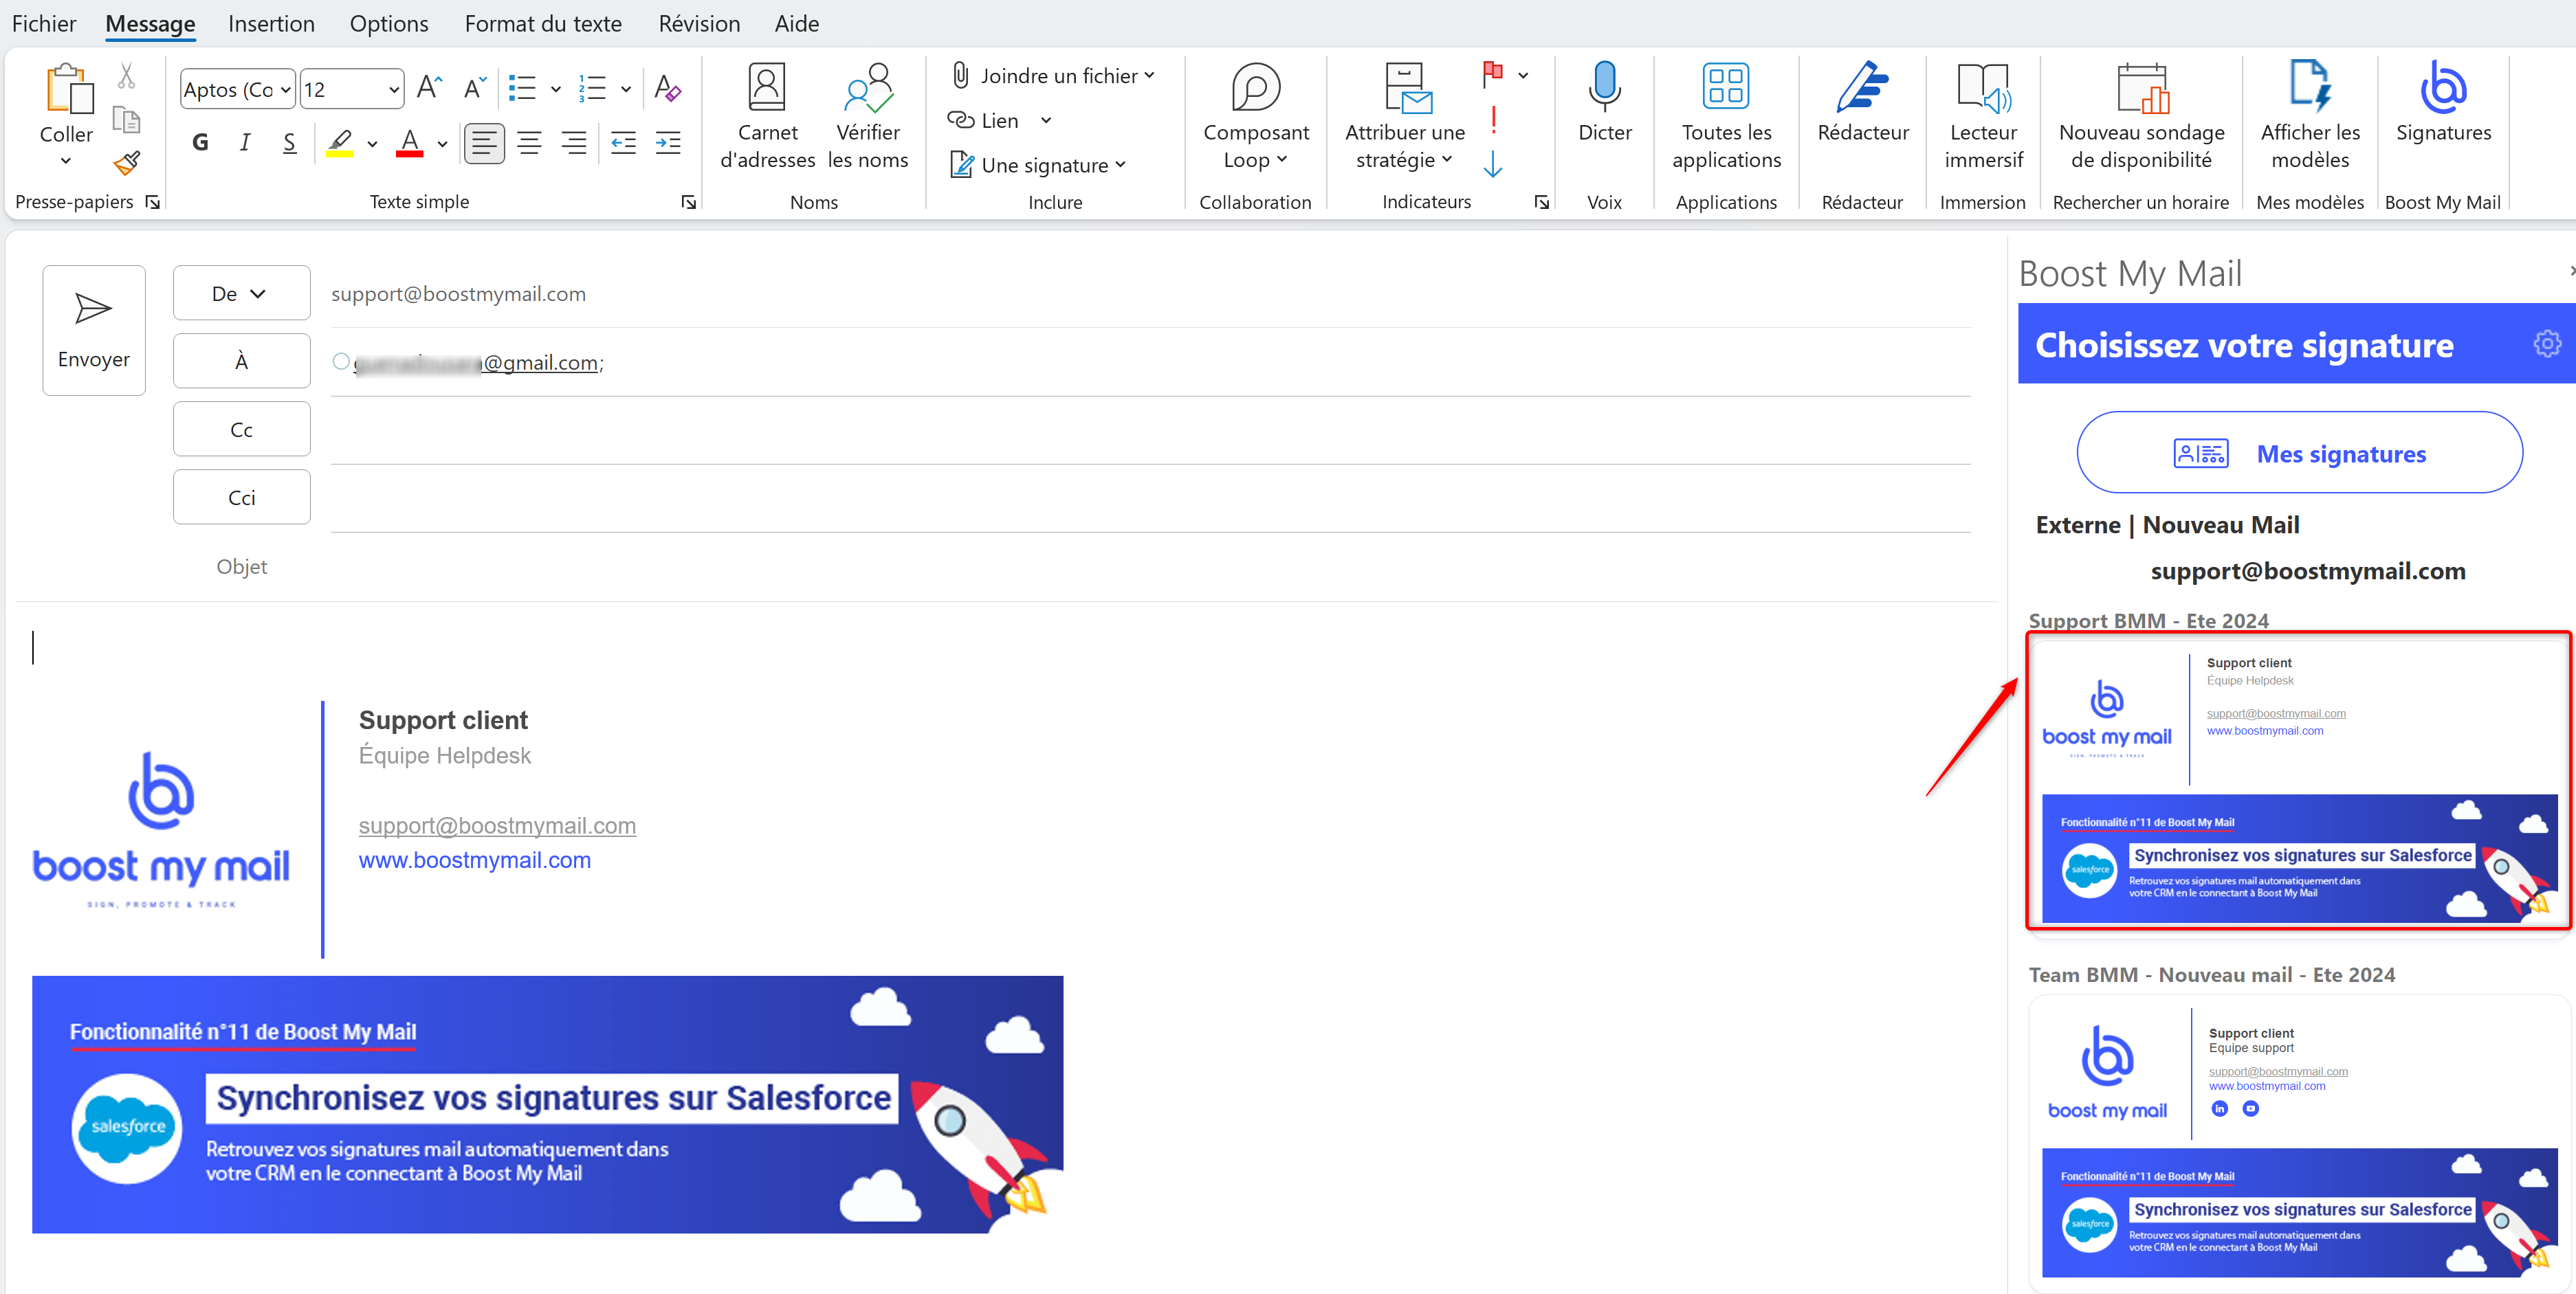Launch the Rédacteur editor

click(1862, 102)
